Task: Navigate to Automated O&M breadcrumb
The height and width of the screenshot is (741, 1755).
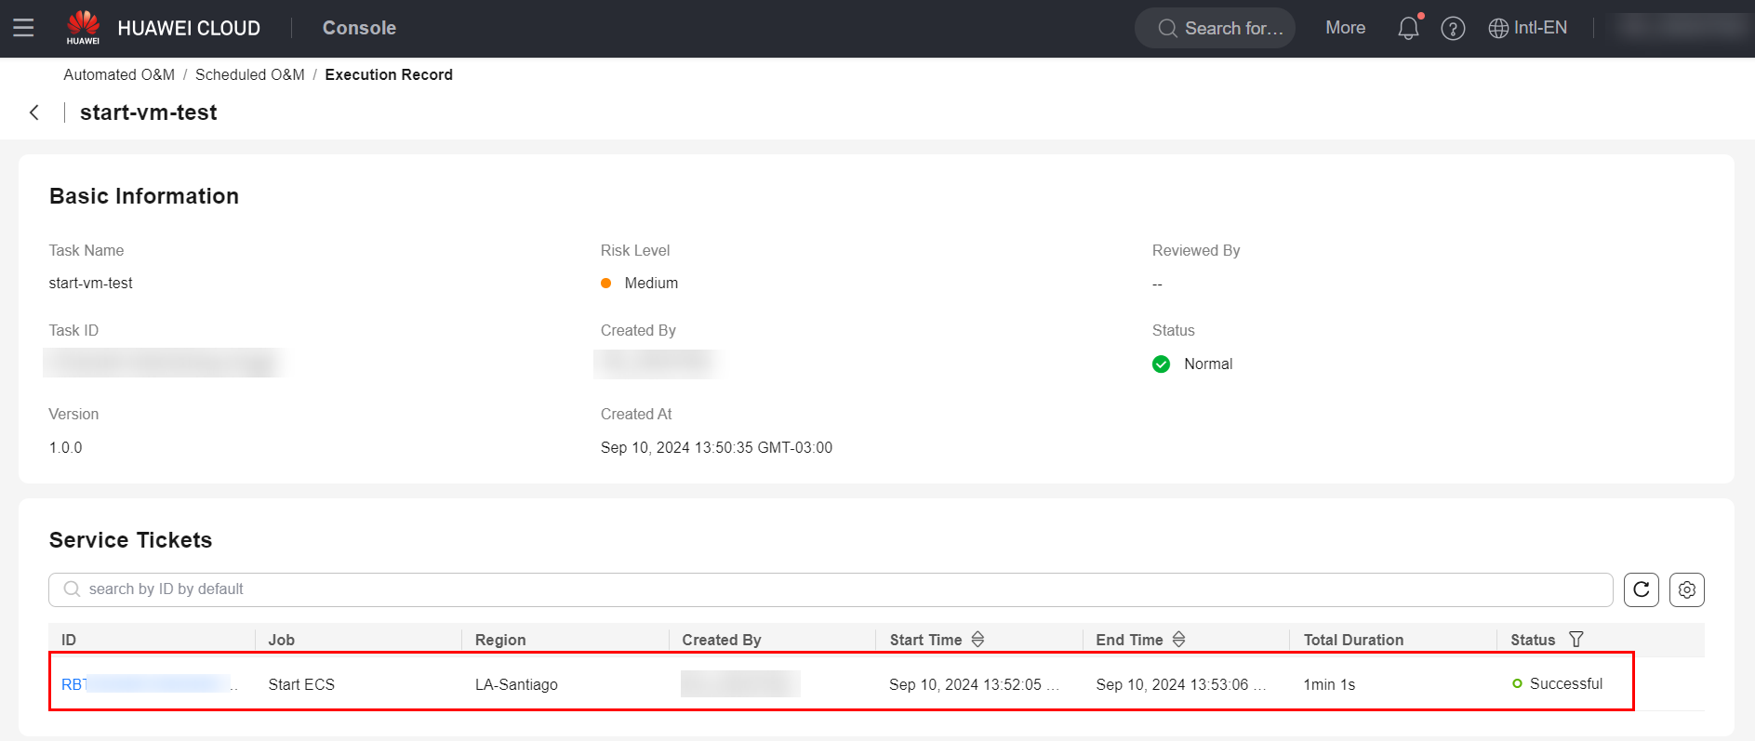Action: point(119,74)
